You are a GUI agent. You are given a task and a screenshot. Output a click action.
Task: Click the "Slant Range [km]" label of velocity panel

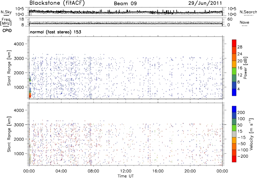coord(9,134)
